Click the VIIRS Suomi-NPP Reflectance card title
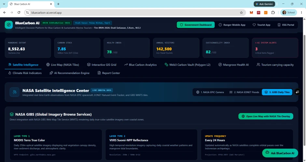 tap(129, 140)
